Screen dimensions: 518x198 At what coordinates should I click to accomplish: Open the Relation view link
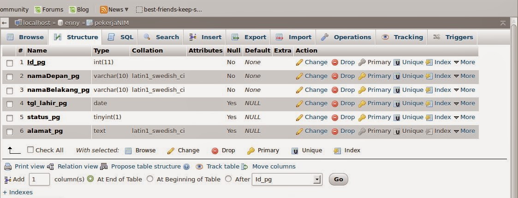point(78,167)
